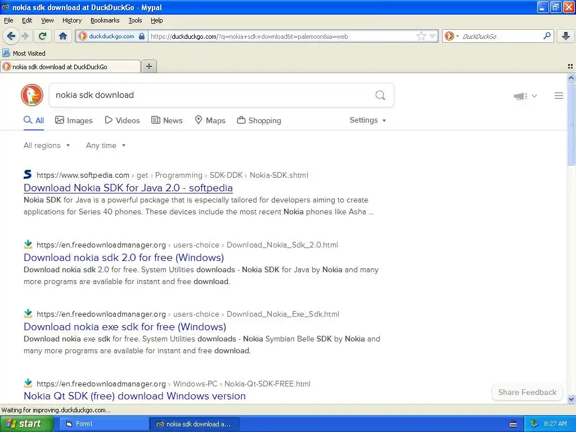Show the list-all-tabs button
This screenshot has height=432, width=576.
[x=570, y=66]
